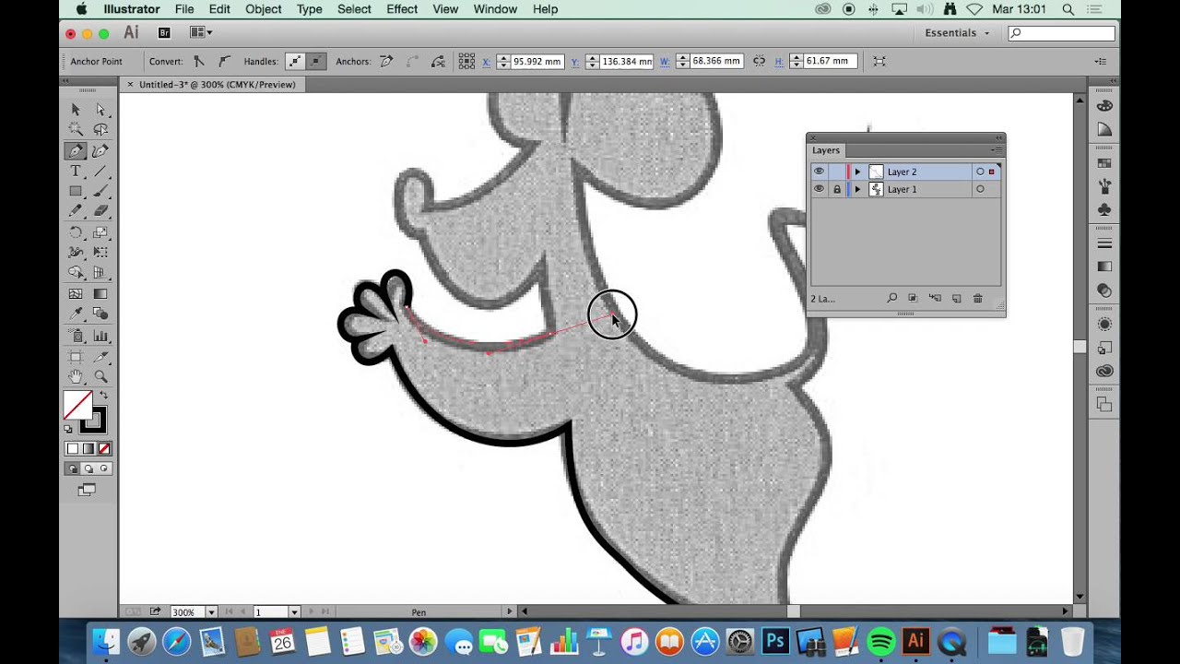Screen dimensions: 1180x664
Task: Toggle constrain width and height proportions link
Action: click(x=759, y=61)
